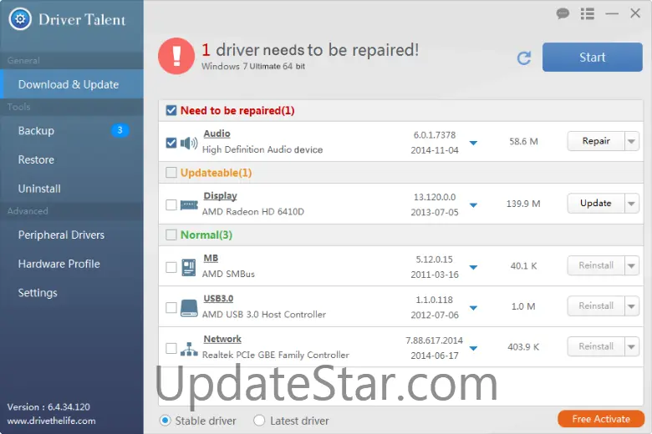The height and width of the screenshot is (434, 652).
Task: Check the USB3.0 driver checkbox
Action: click(171, 308)
